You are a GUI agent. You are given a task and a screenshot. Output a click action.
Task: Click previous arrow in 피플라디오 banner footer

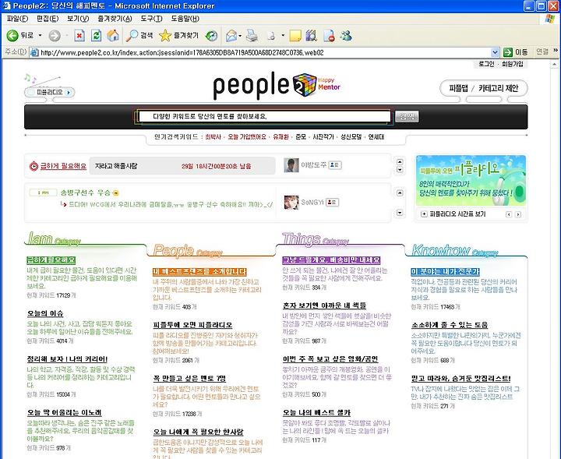[x=508, y=214]
